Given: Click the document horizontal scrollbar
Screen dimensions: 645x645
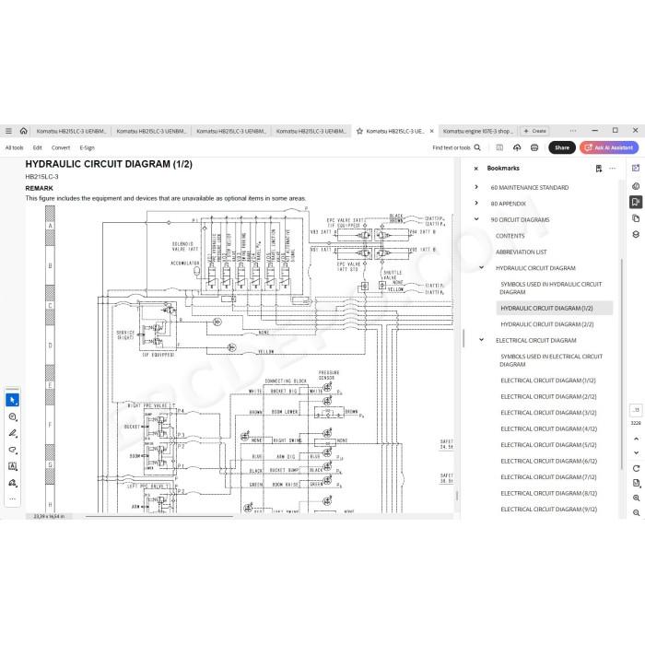Looking at the screenshot, I should click(x=159, y=516).
